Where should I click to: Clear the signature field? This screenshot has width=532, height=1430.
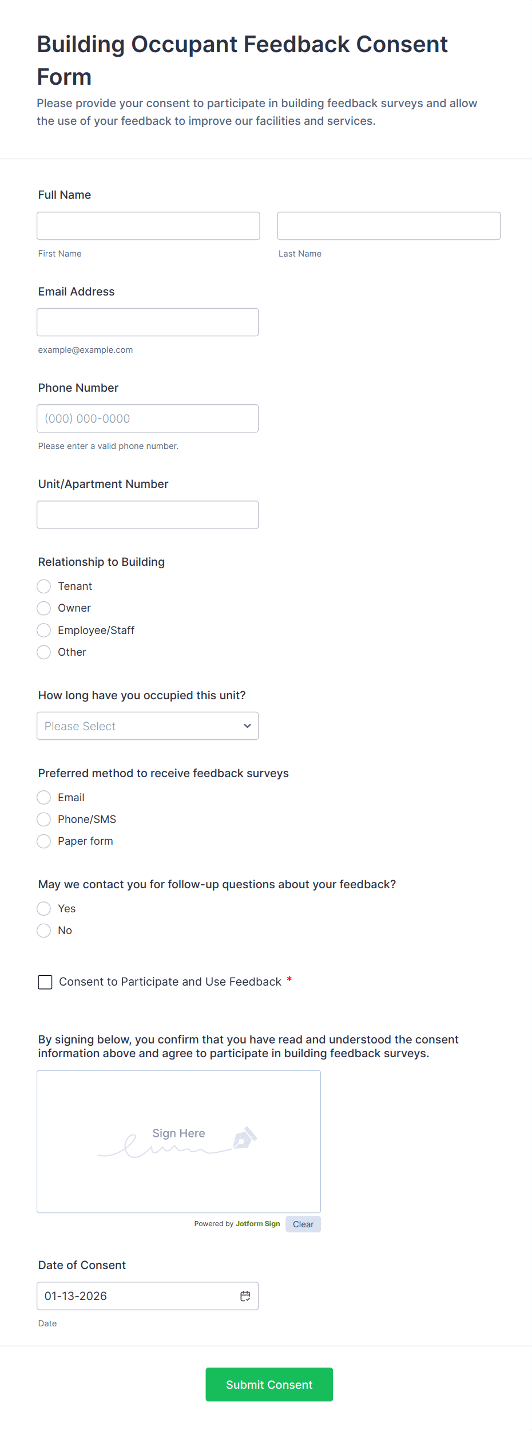[303, 1224]
